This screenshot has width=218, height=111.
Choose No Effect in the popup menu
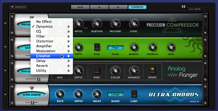click(52, 21)
